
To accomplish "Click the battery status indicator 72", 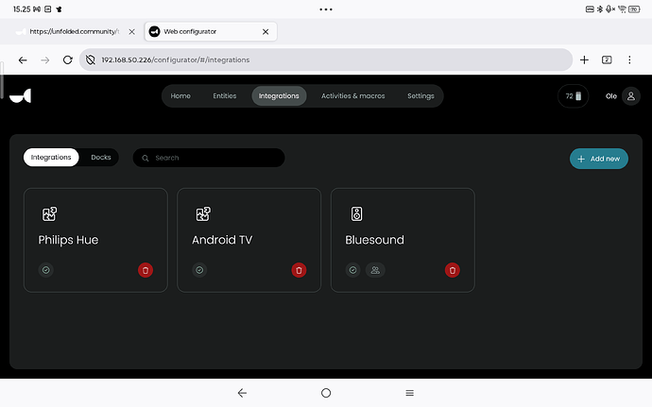I will coord(573,96).
